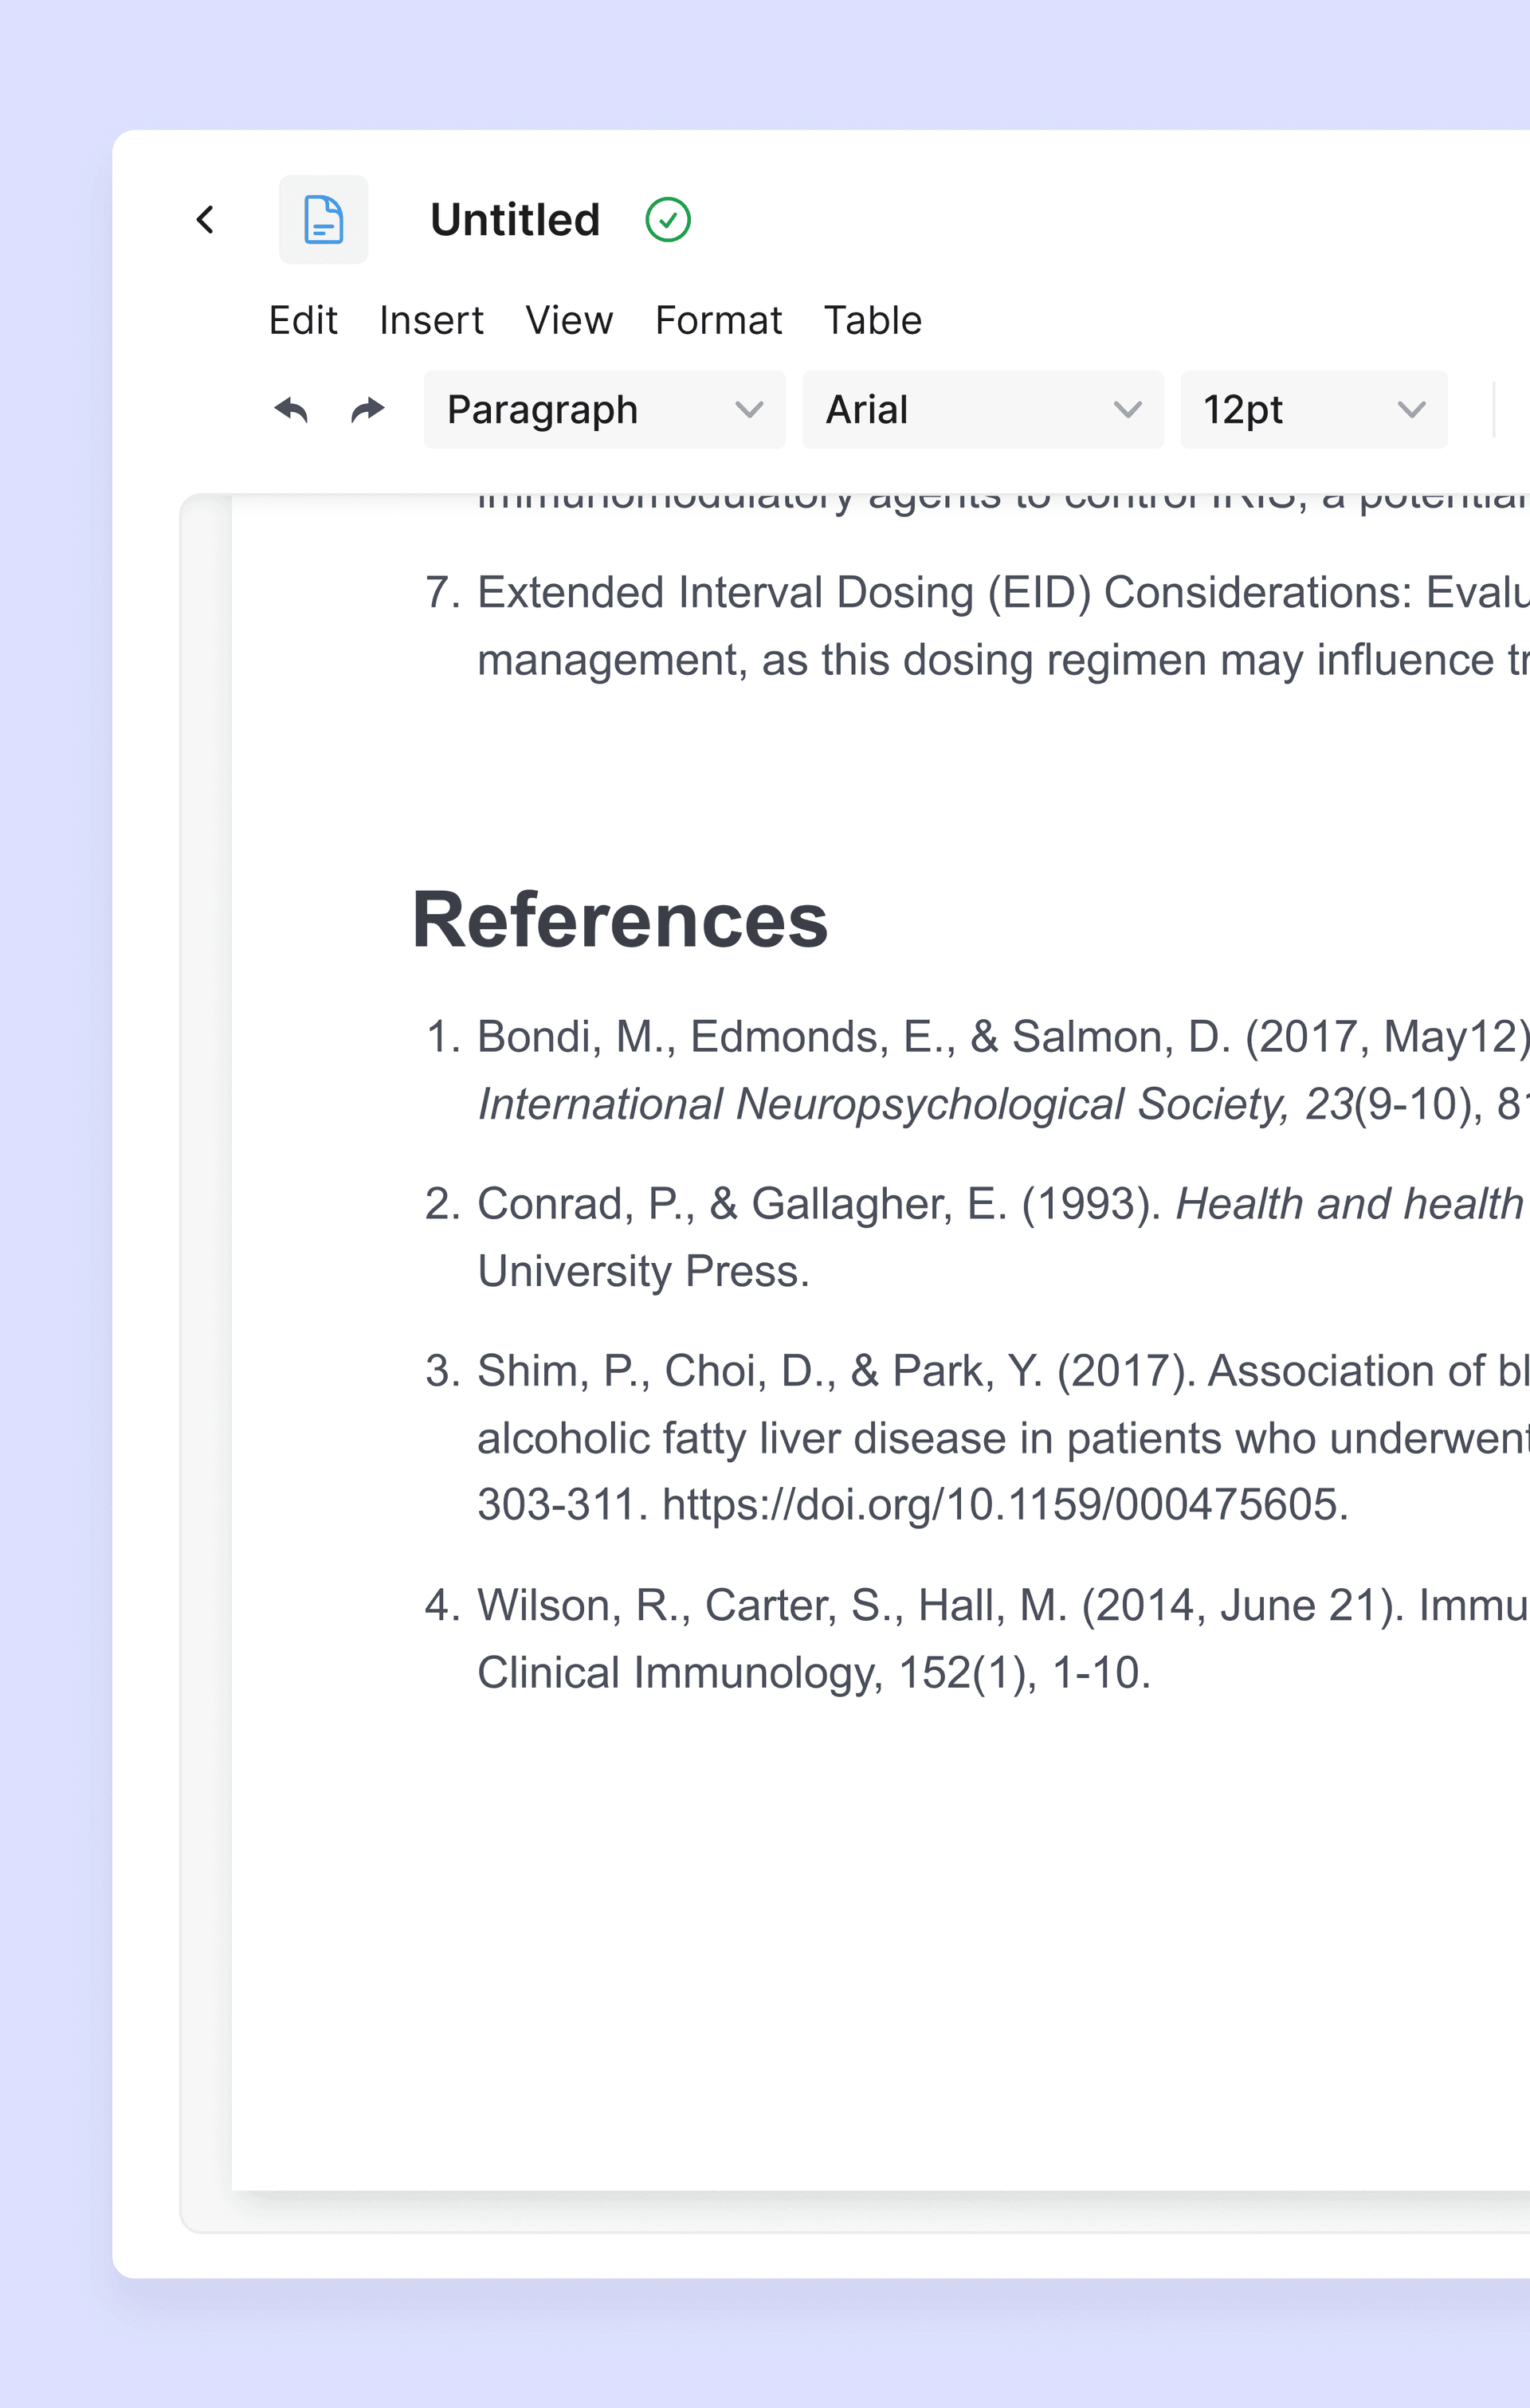The image size is (1530, 2408).
Task: Open the Arial font dropdown
Action: point(982,410)
